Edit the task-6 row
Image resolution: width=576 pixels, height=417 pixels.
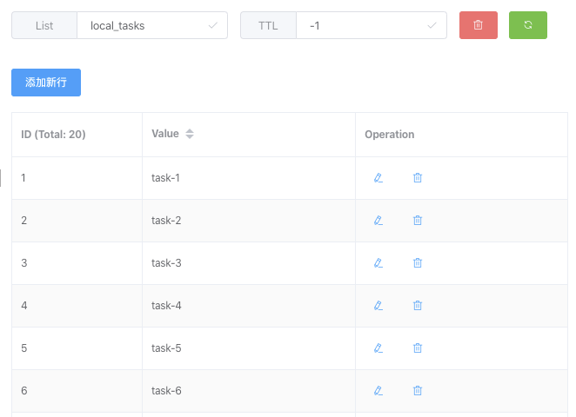coord(378,391)
